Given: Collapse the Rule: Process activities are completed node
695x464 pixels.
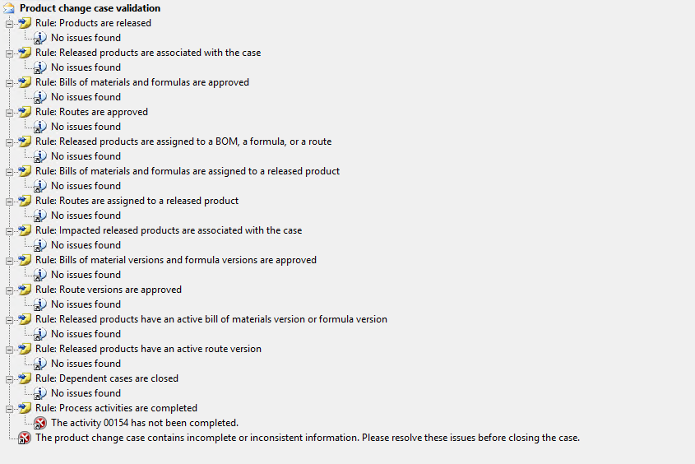Looking at the screenshot, I should point(9,408).
